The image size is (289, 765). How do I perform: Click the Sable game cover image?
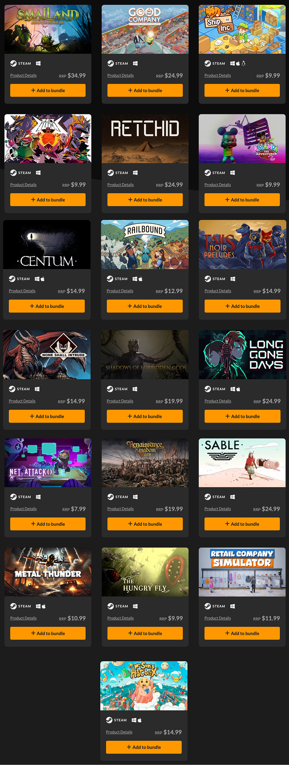(242, 462)
